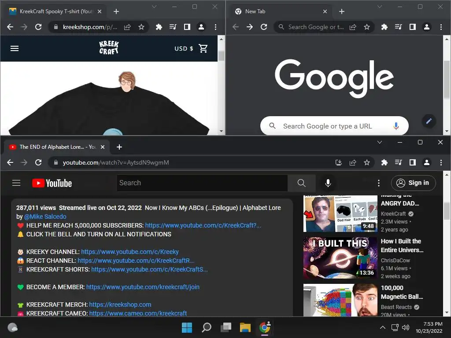
Task: Reload the YouTube page
Action: [x=38, y=163]
